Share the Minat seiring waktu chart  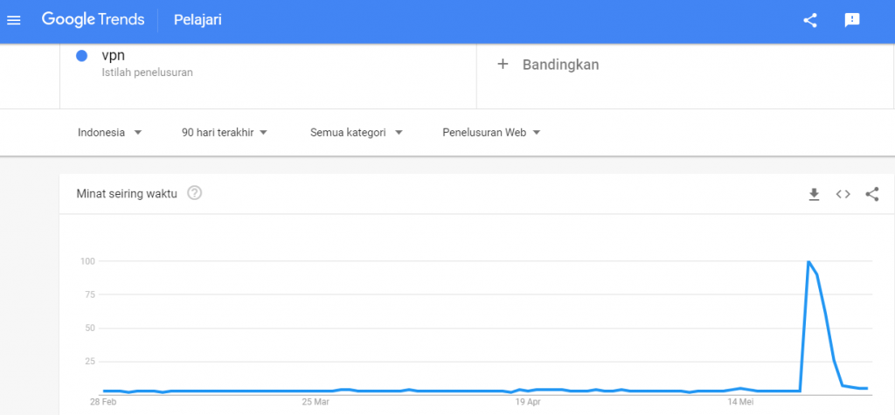pos(871,194)
